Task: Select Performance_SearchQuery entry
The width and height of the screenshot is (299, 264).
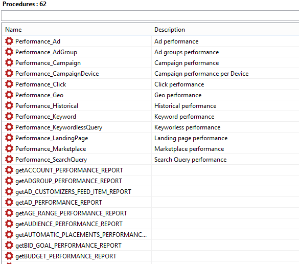Action: tap(51, 160)
